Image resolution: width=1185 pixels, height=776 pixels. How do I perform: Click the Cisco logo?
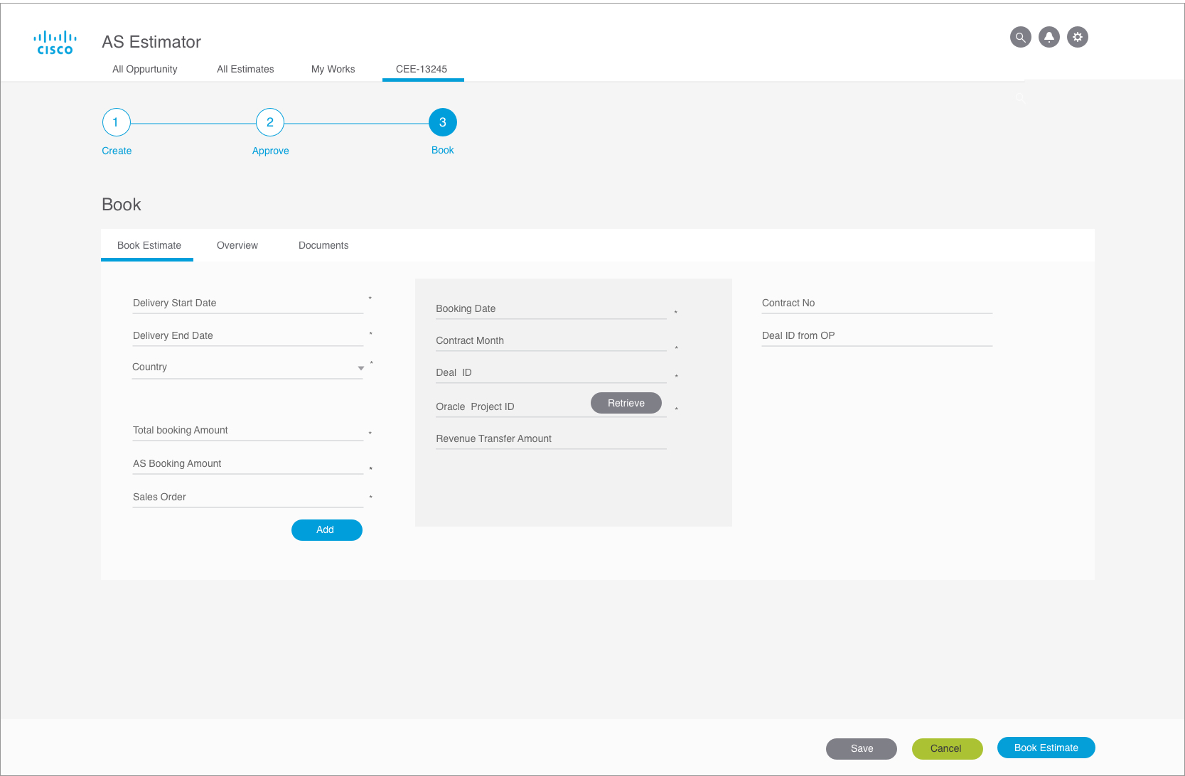tap(55, 42)
